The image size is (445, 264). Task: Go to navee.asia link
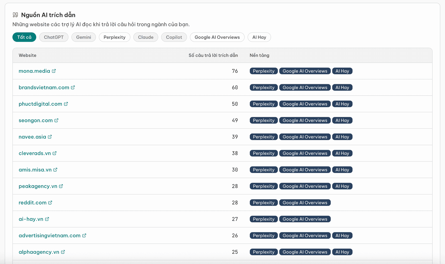tap(32, 137)
